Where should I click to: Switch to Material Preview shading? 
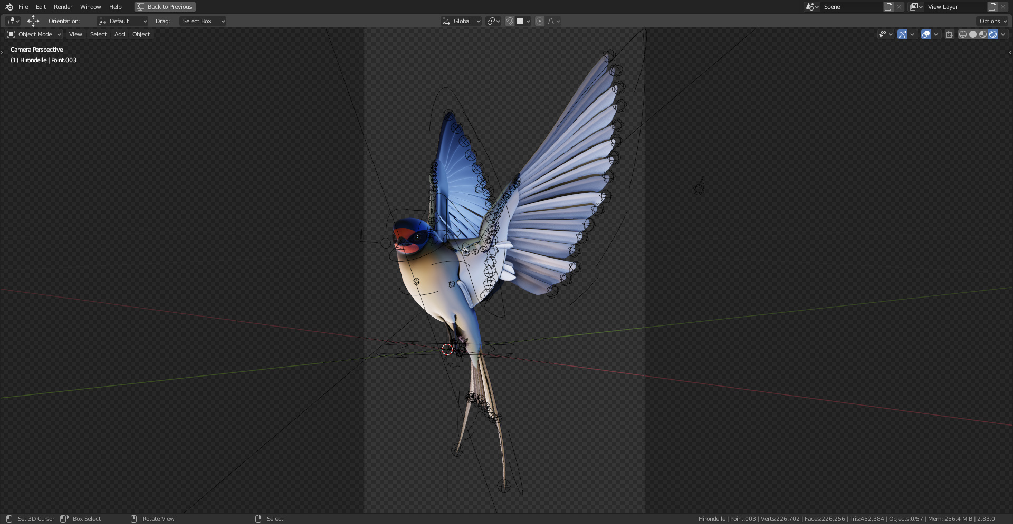(983, 34)
